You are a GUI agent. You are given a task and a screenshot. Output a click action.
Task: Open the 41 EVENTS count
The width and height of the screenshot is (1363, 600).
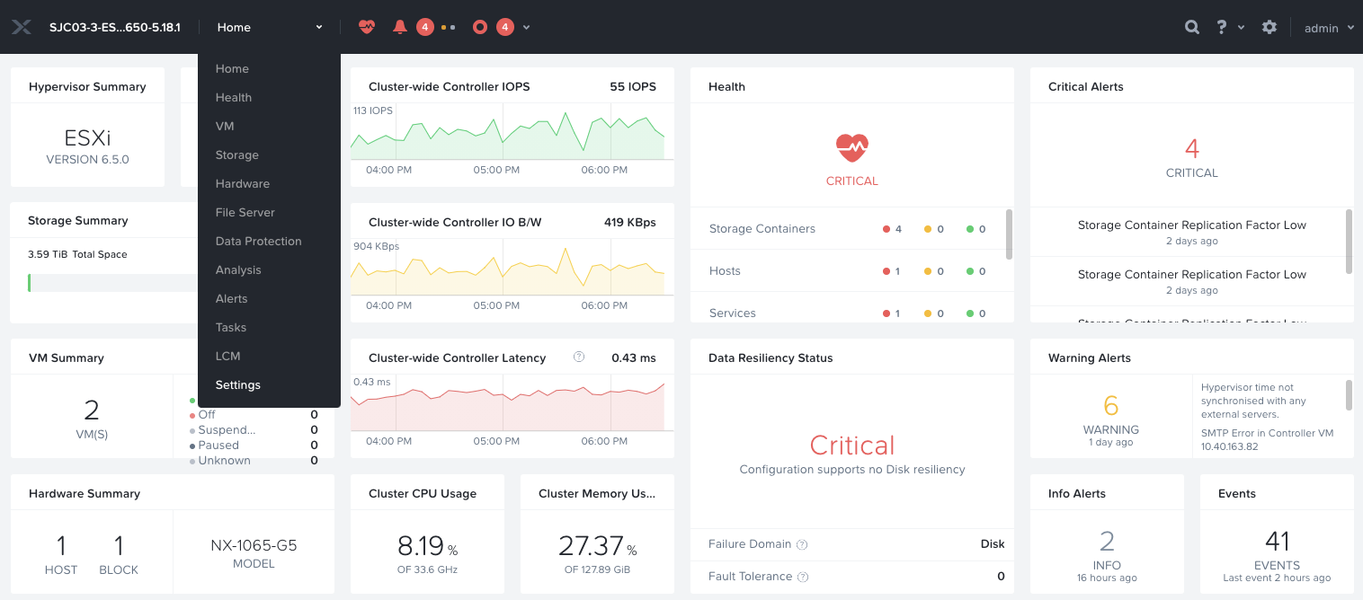1277,549
